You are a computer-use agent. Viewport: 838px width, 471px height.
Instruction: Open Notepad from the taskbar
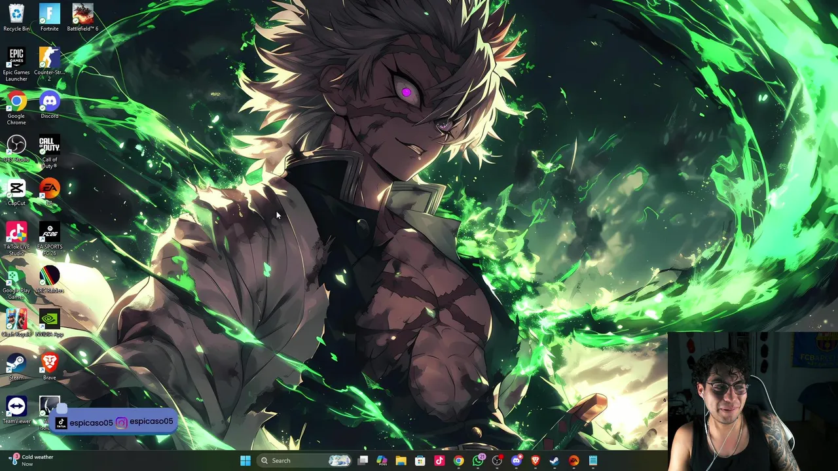593,461
